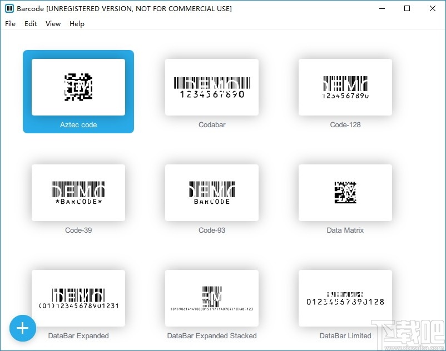Screen dimensions: 446x351
Task: Select the Aztec code barcode thumbnail
Action: tap(78, 87)
